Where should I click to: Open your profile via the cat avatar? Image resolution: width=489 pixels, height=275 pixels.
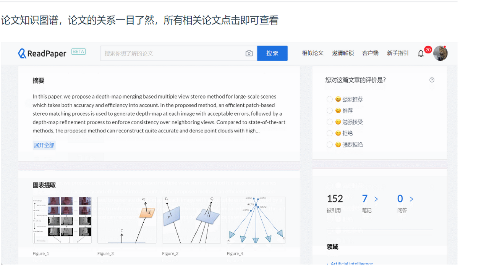(440, 53)
